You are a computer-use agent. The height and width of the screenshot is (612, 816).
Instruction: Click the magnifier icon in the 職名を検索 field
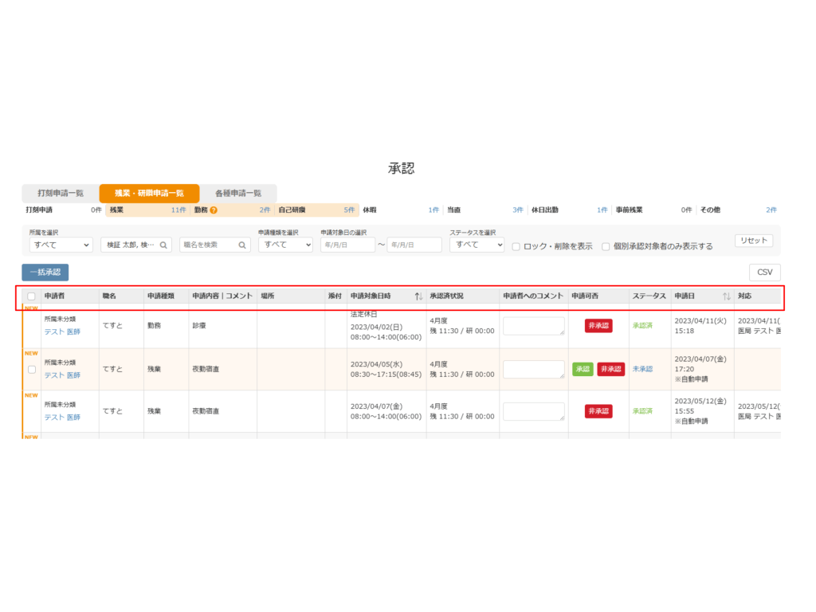pos(243,245)
